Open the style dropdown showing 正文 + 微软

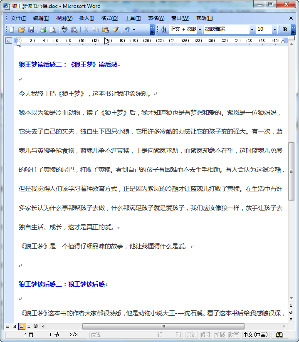click(200, 30)
